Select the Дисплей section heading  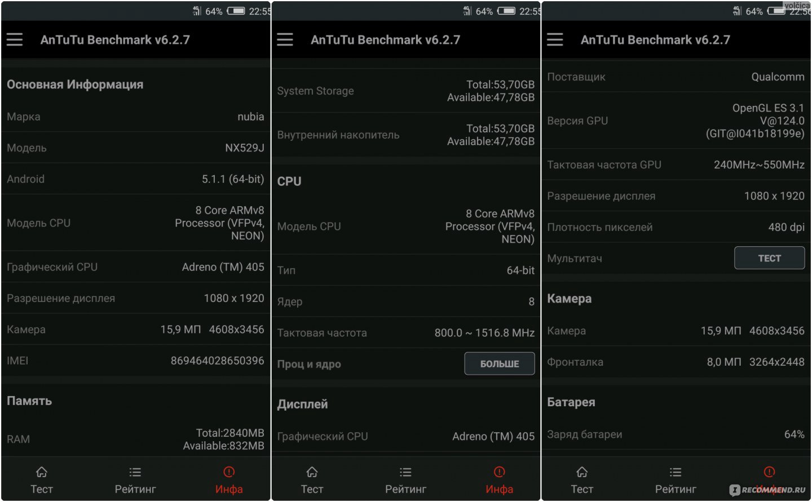coord(302,404)
